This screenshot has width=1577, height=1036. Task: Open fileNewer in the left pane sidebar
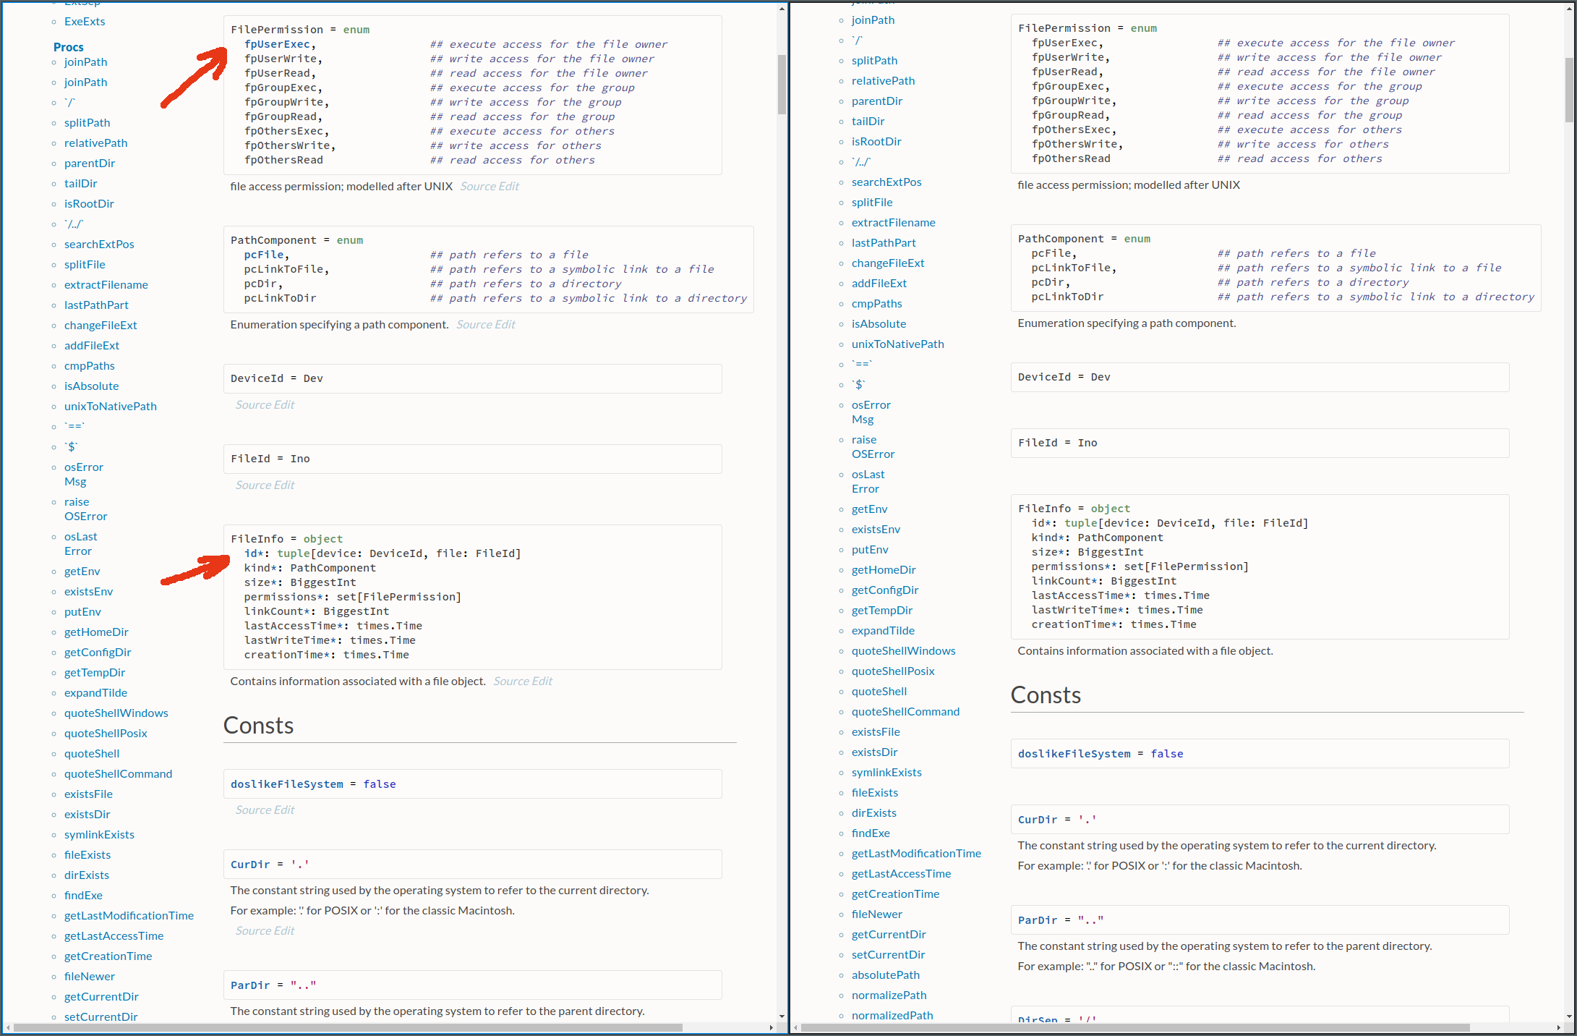coord(90,977)
